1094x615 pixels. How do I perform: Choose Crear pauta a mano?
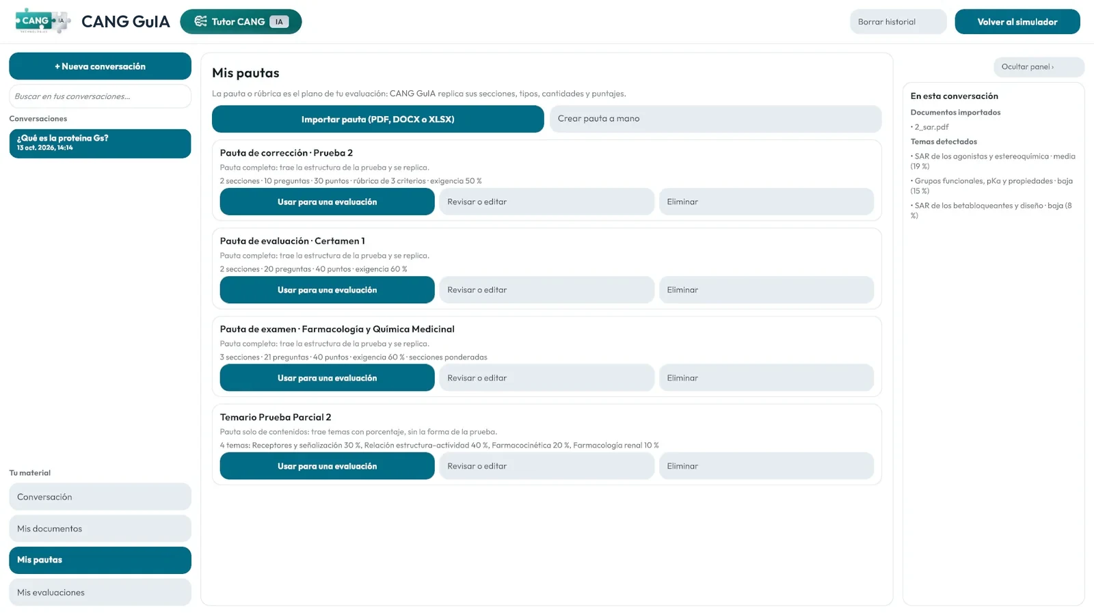(x=716, y=119)
